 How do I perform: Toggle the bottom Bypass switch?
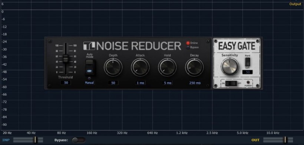pyautogui.click(x=79, y=140)
